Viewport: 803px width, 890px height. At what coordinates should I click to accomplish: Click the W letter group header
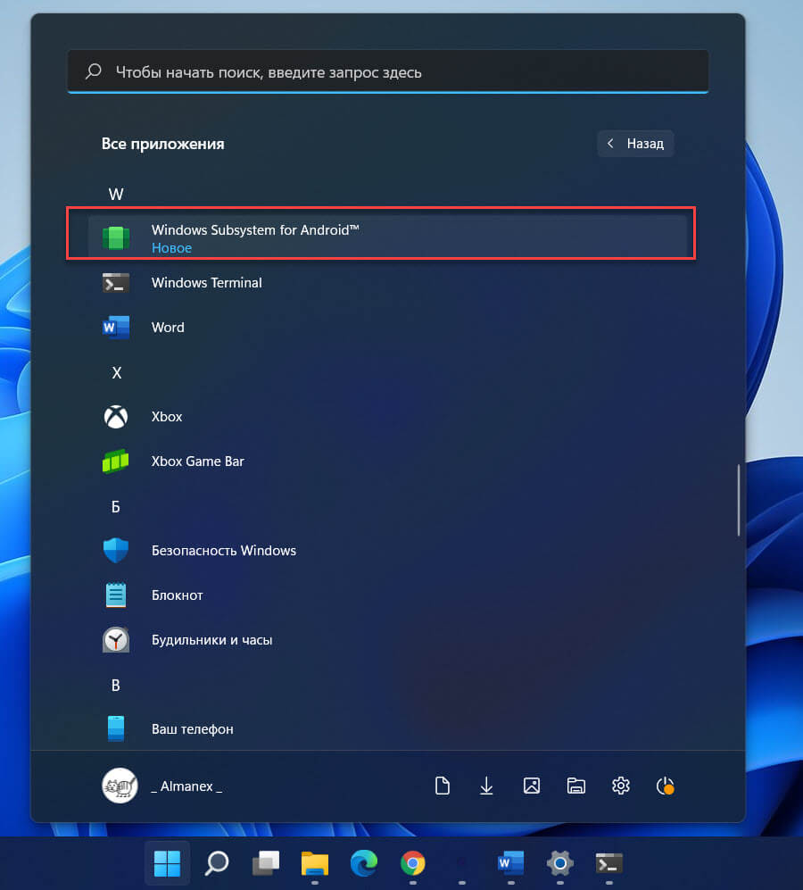tap(116, 194)
